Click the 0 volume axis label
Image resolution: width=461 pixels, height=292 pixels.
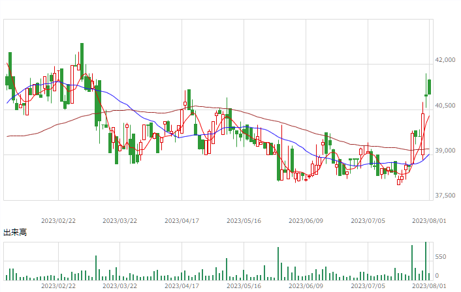click(x=437, y=276)
